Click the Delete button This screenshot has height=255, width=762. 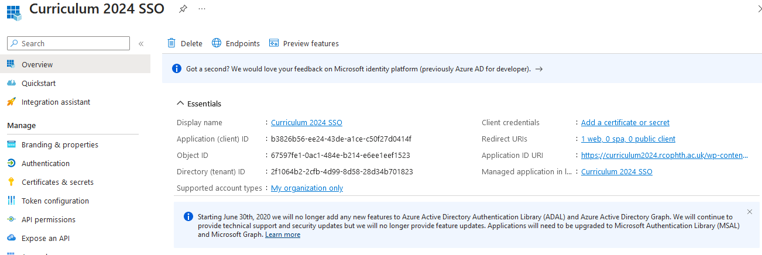pyautogui.click(x=185, y=43)
